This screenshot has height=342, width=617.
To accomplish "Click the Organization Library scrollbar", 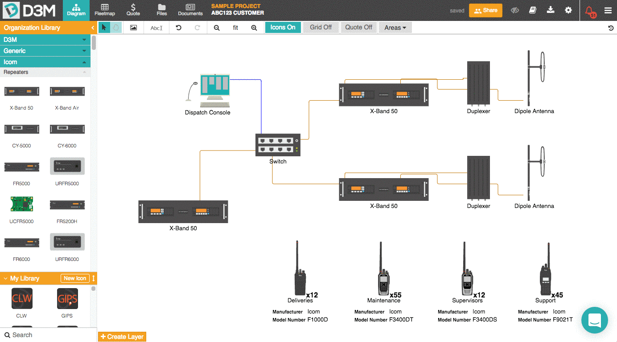I will [94, 43].
